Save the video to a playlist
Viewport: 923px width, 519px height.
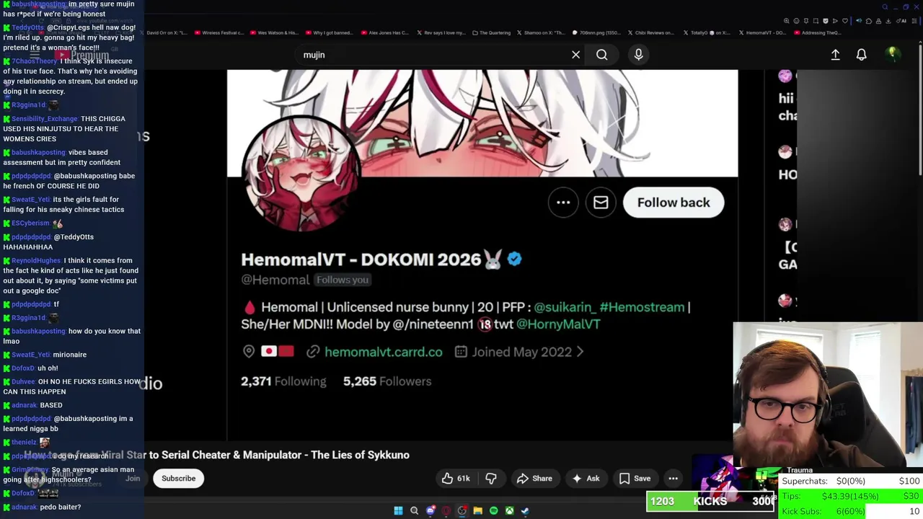pyautogui.click(x=635, y=479)
